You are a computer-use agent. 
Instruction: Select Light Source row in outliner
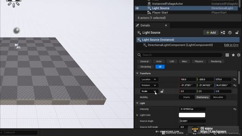tap(186, 8)
